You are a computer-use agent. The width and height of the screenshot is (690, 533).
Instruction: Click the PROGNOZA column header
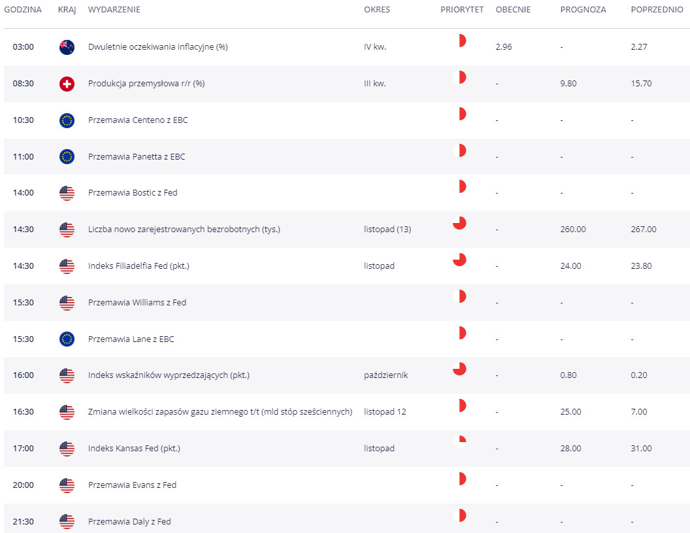pos(583,10)
